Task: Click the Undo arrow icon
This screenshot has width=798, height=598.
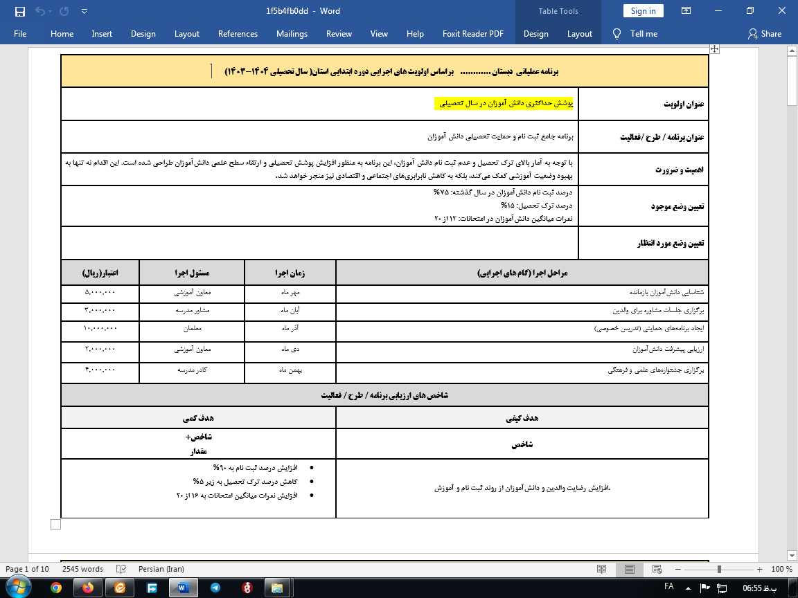Action: [39, 11]
